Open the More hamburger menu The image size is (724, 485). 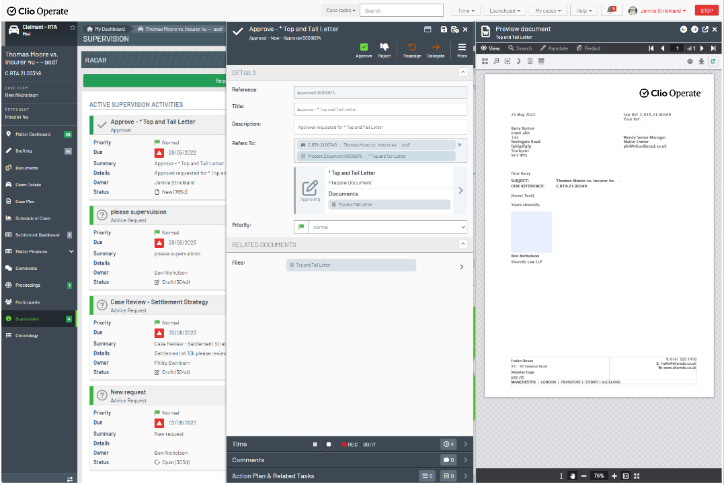462,48
